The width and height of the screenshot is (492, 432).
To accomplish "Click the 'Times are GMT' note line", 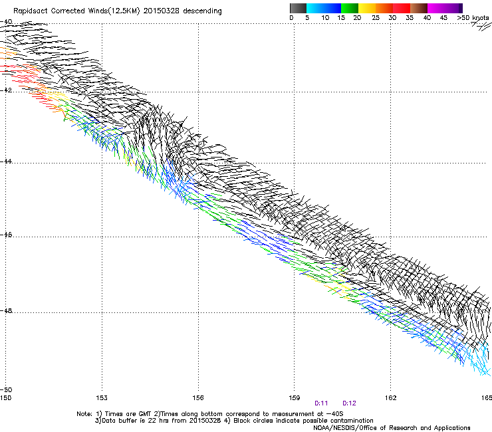I will (x=210, y=414).
